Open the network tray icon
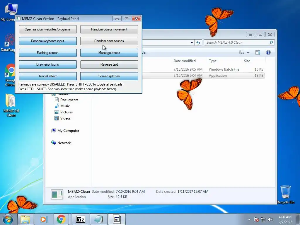 click(263, 219)
